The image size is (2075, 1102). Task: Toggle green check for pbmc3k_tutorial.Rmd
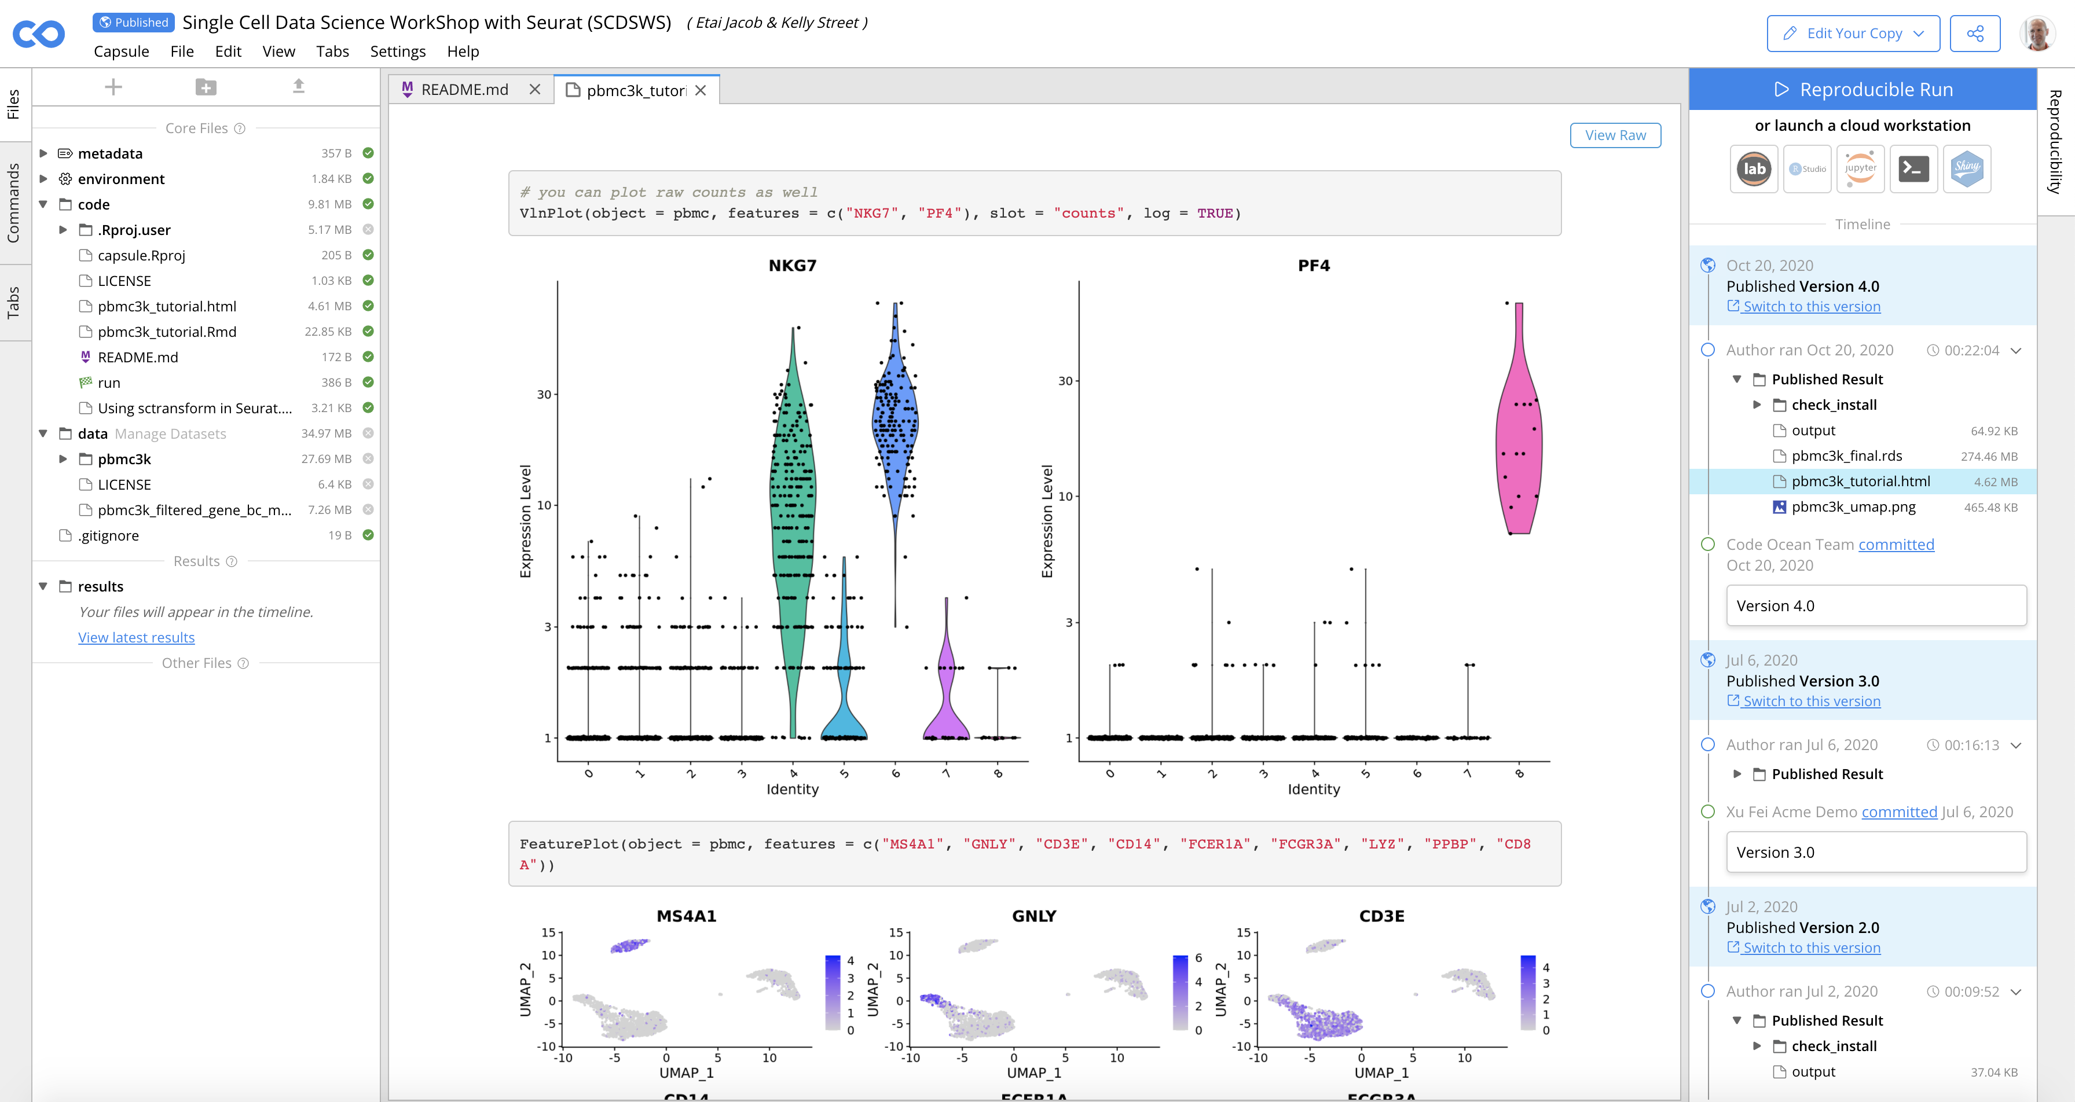click(368, 331)
